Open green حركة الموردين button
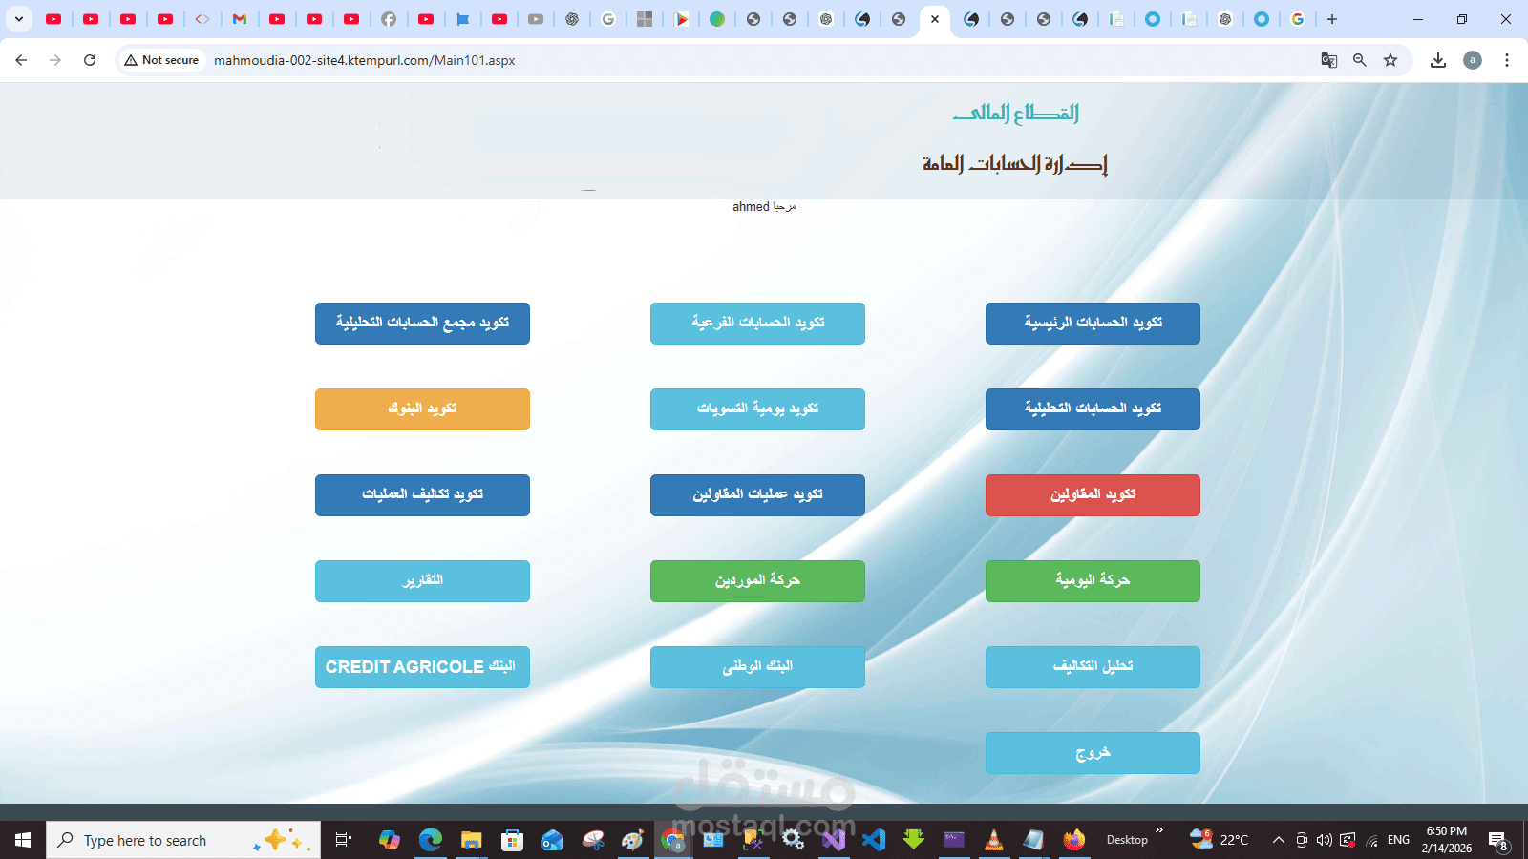The width and height of the screenshot is (1528, 859). pyautogui.click(x=757, y=581)
